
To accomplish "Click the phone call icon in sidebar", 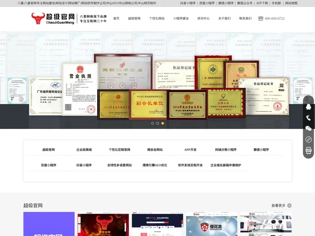I will (308, 118).
